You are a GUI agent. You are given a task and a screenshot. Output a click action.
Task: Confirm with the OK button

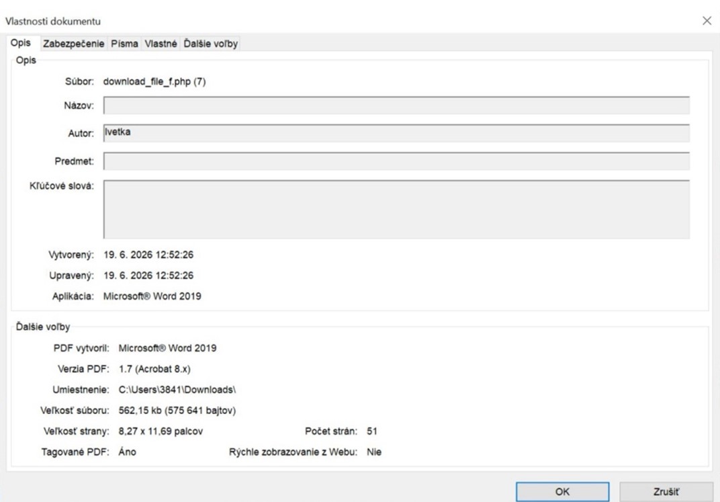pyautogui.click(x=563, y=491)
